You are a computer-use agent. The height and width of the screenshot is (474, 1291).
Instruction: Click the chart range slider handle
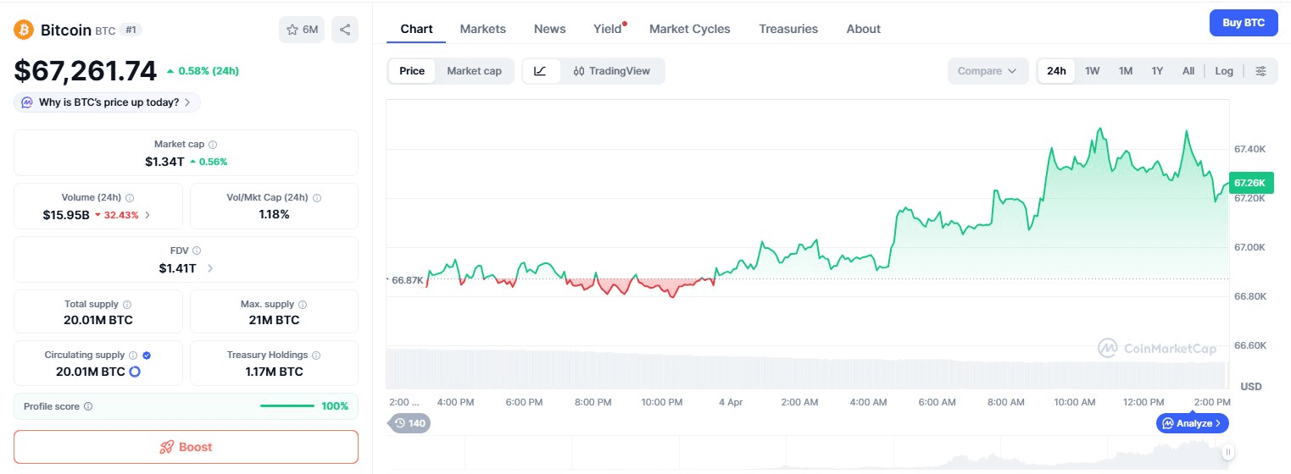click(1227, 452)
